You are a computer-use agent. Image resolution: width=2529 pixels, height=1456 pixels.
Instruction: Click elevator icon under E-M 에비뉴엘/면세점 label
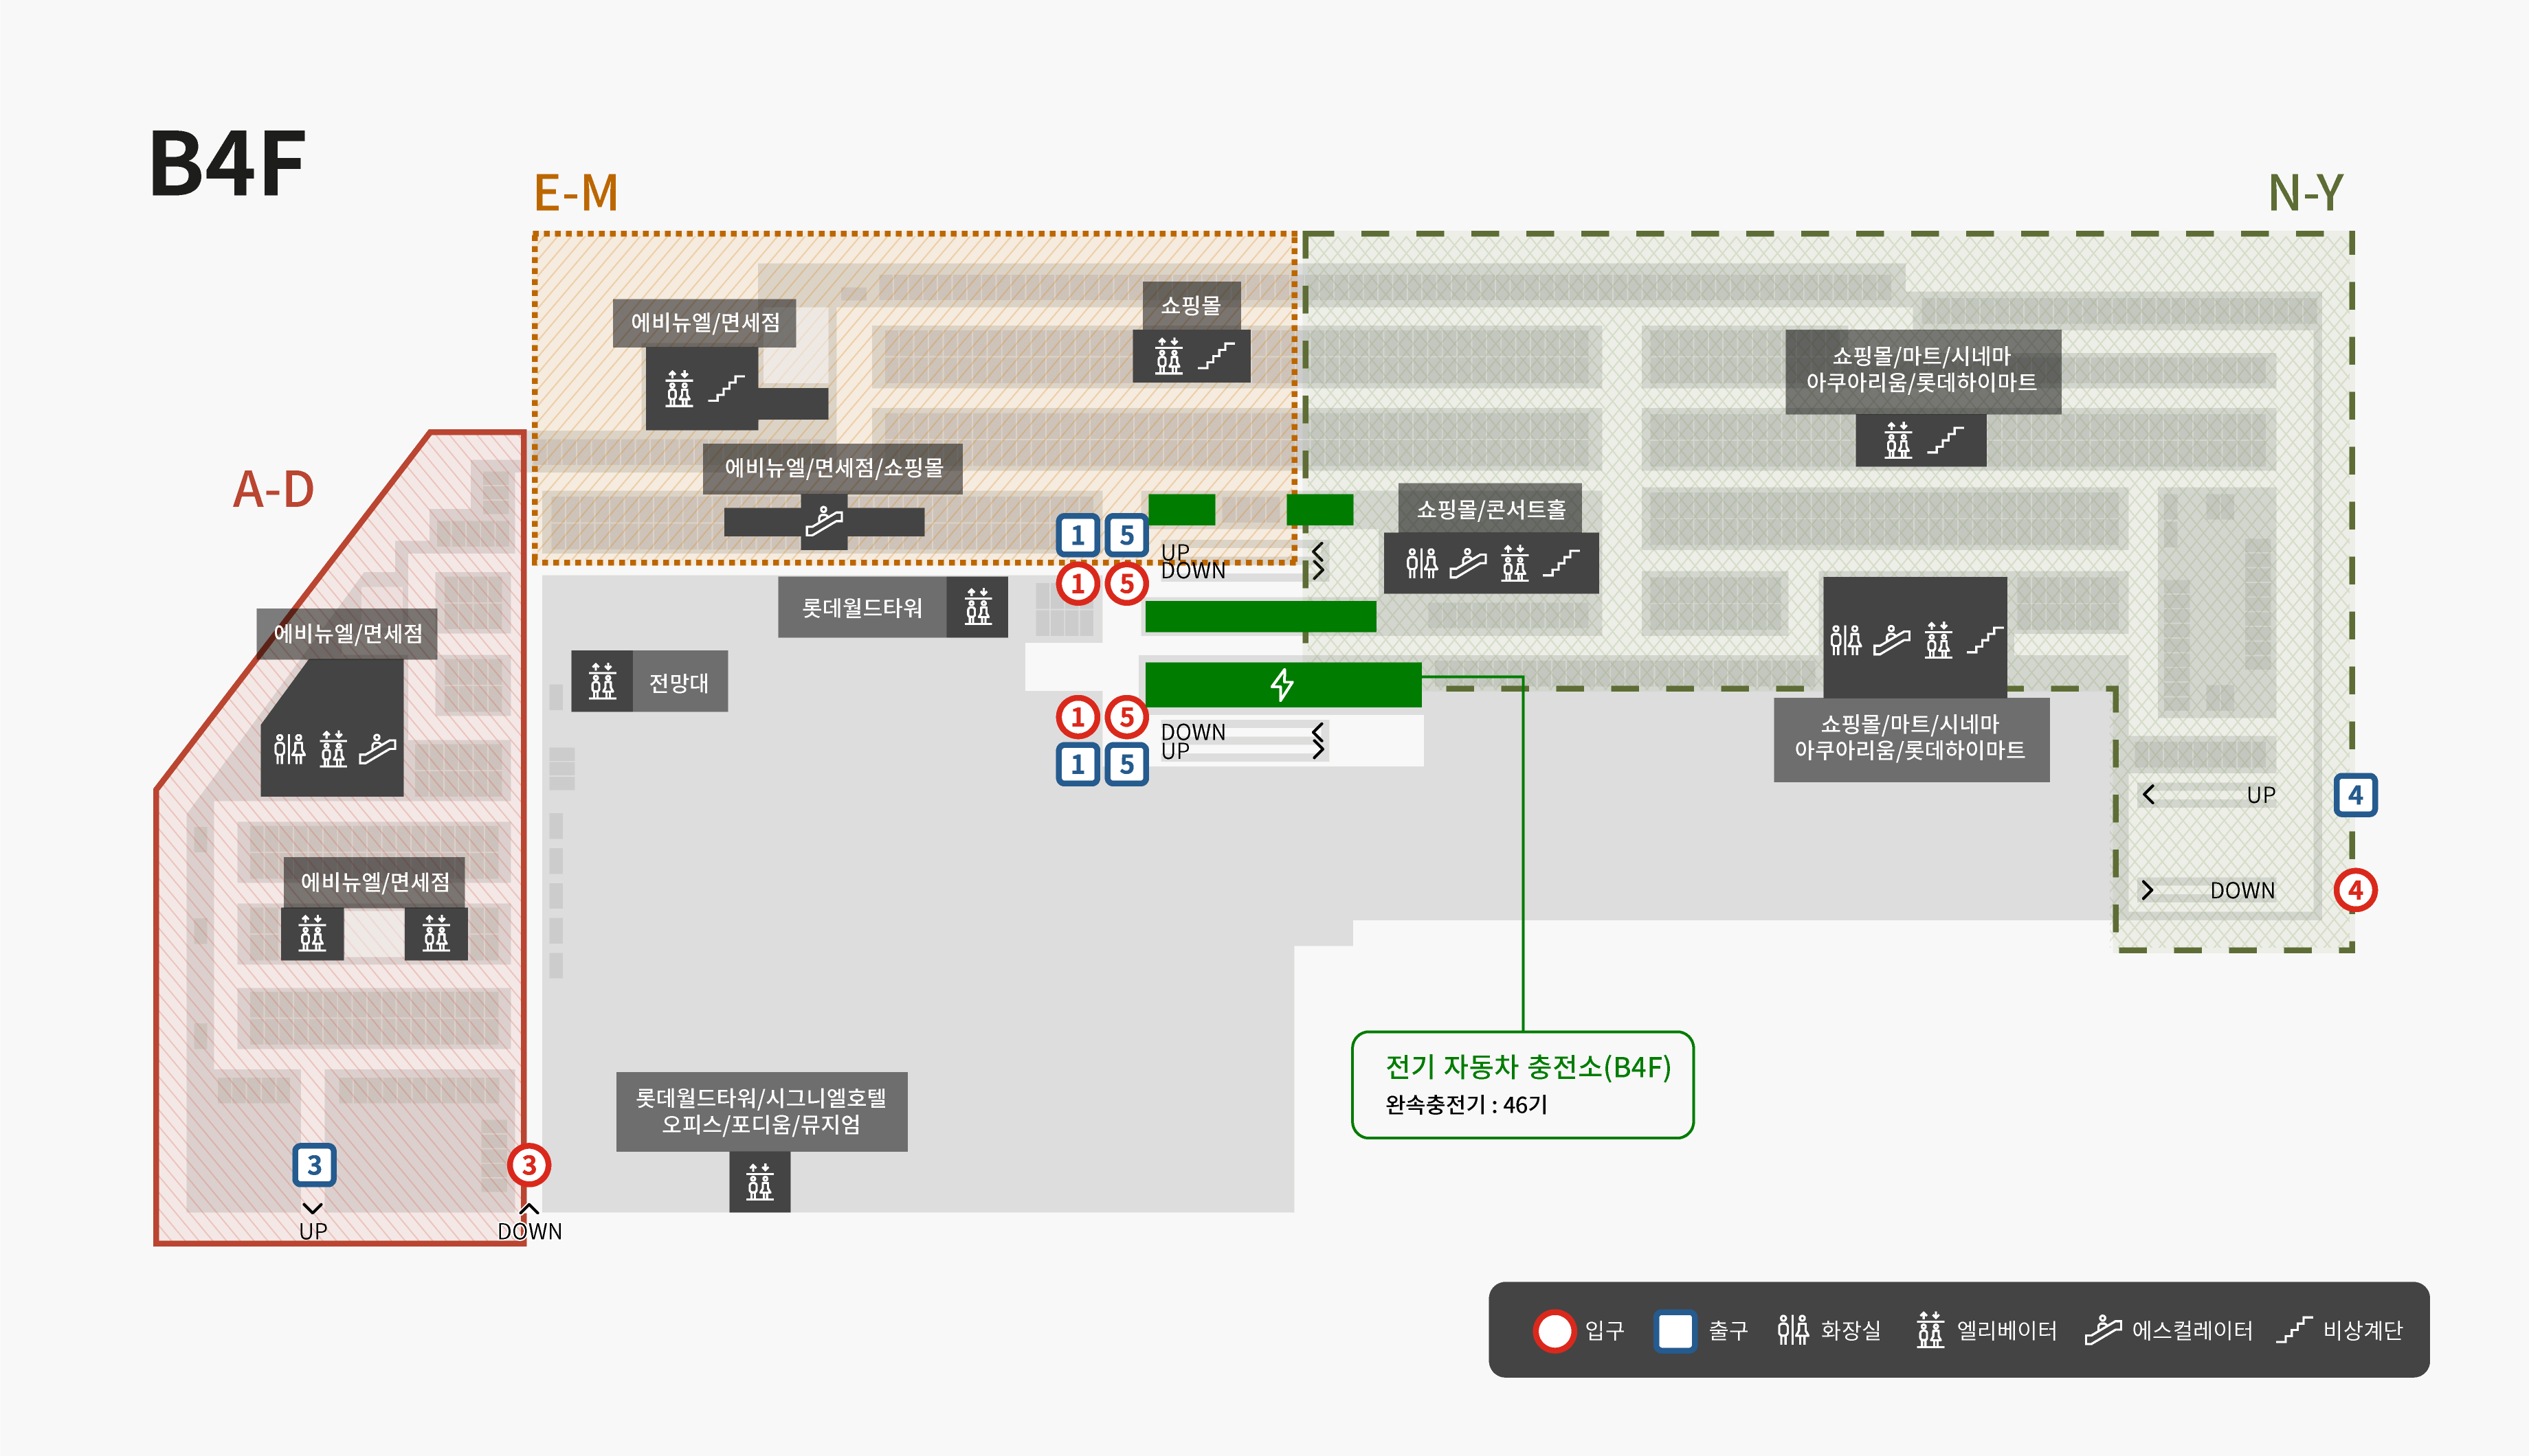(679, 388)
